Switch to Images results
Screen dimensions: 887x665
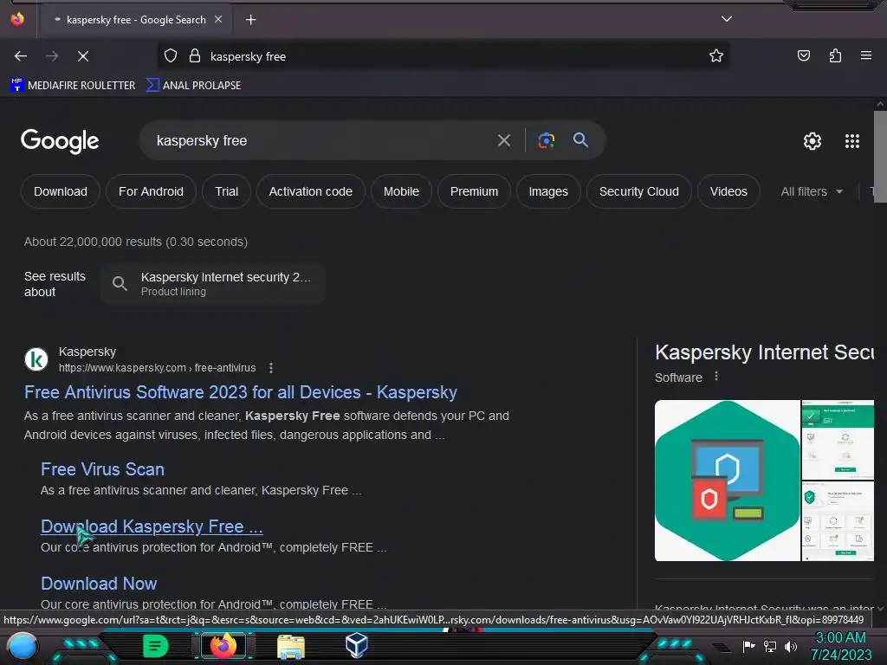(548, 191)
